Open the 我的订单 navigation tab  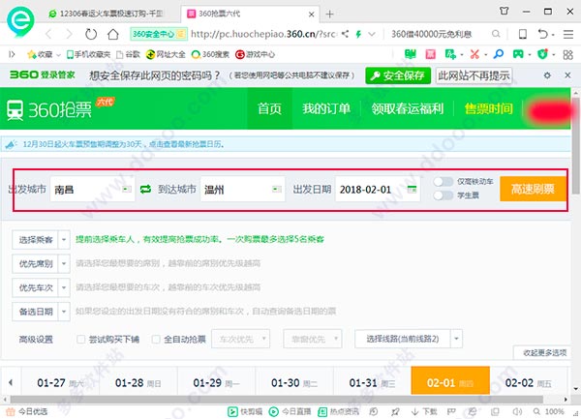(x=326, y=108)
